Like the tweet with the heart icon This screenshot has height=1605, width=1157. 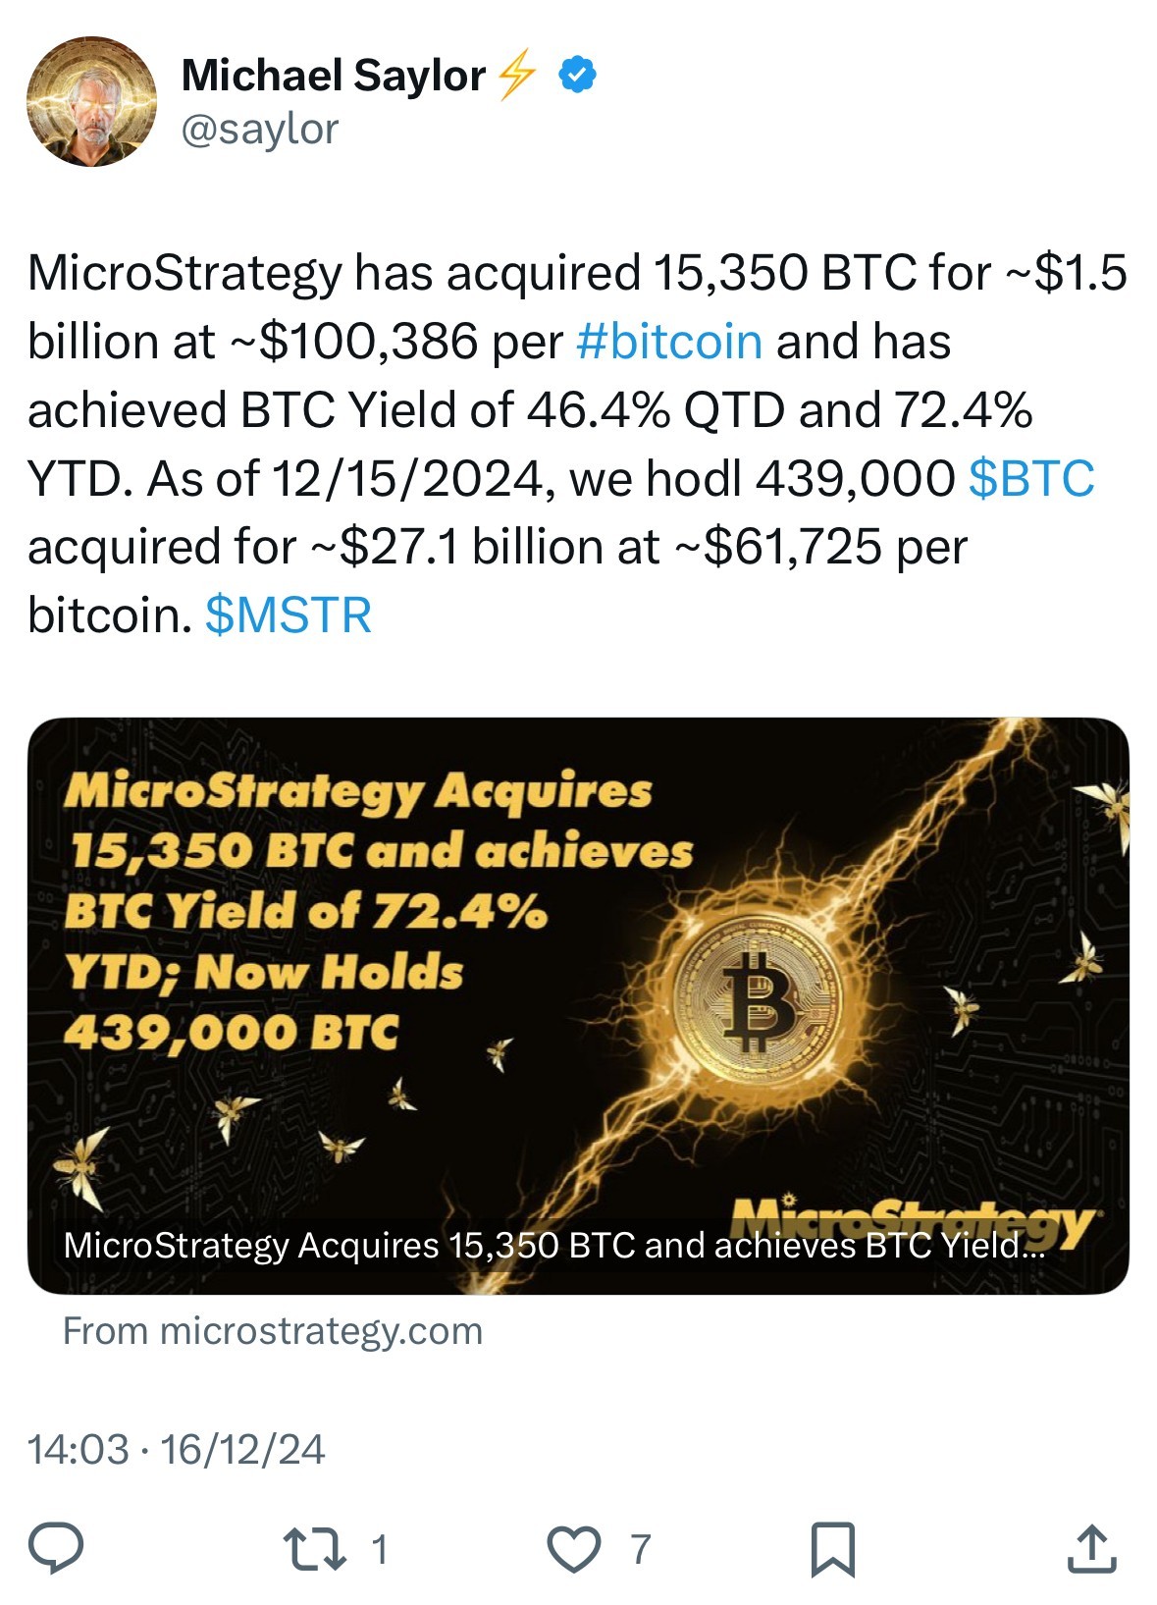point(573,1549)
